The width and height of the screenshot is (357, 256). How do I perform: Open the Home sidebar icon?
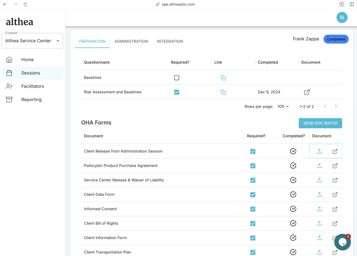(9, 60)
